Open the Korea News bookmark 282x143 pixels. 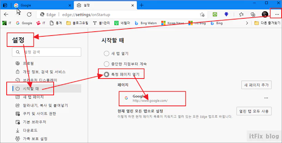point(173,23)
